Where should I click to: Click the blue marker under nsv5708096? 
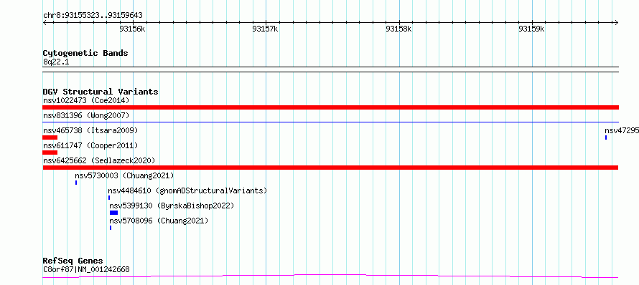(x=111, y=228)
